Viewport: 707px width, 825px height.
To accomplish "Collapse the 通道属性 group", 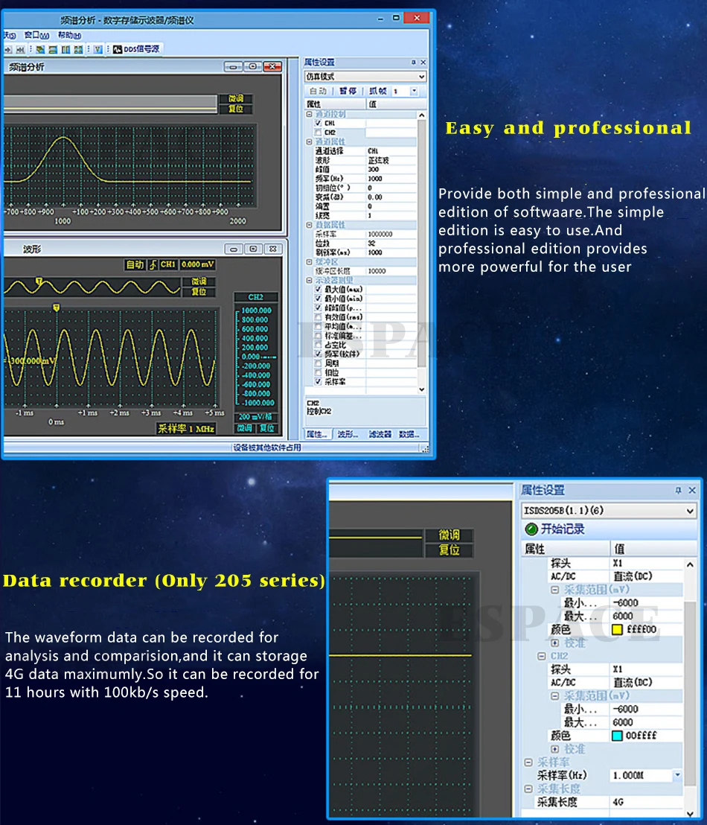I will 310,142.
